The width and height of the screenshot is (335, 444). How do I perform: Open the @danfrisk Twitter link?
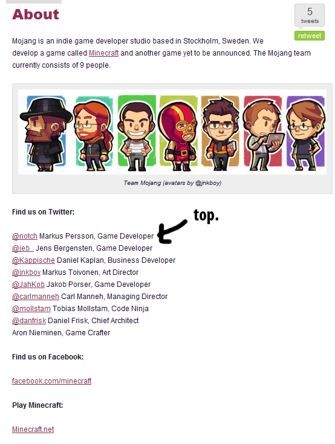tap(29, 321)
